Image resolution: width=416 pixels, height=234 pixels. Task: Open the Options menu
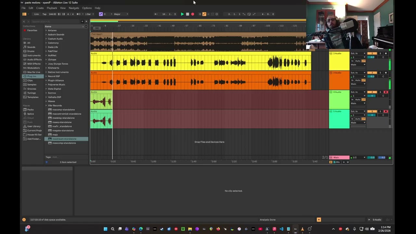coord(87,8)
